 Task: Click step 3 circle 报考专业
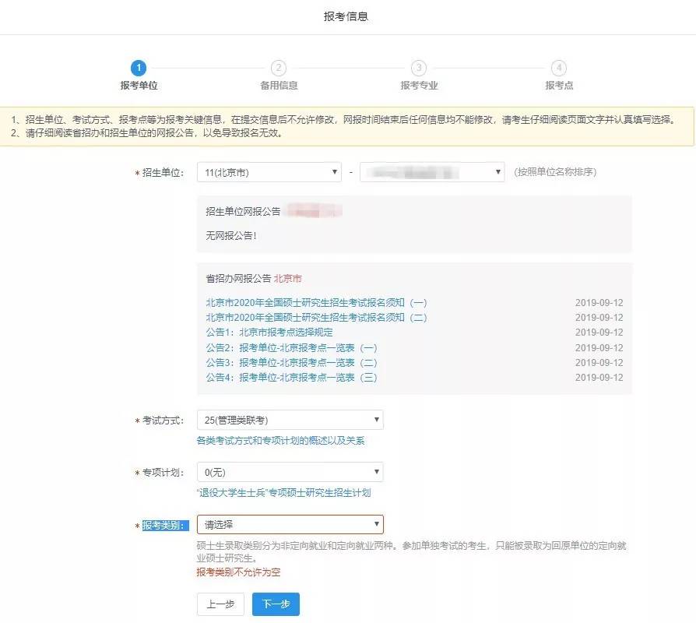click(419, 68)
